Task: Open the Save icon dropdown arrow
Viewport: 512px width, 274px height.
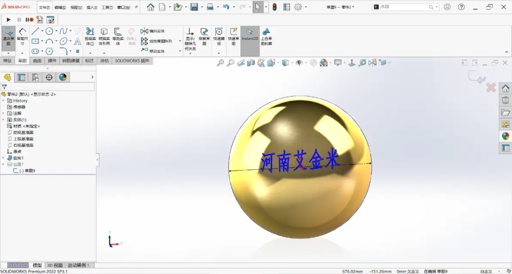Action: [201, 7]
